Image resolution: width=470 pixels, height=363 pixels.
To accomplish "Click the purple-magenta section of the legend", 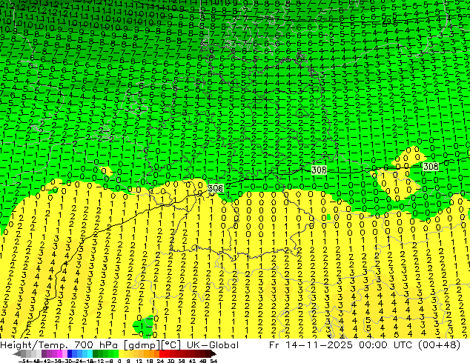I will 54,353.
